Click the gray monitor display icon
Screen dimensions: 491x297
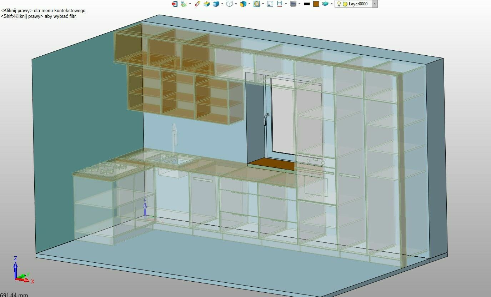coord(293,4)
